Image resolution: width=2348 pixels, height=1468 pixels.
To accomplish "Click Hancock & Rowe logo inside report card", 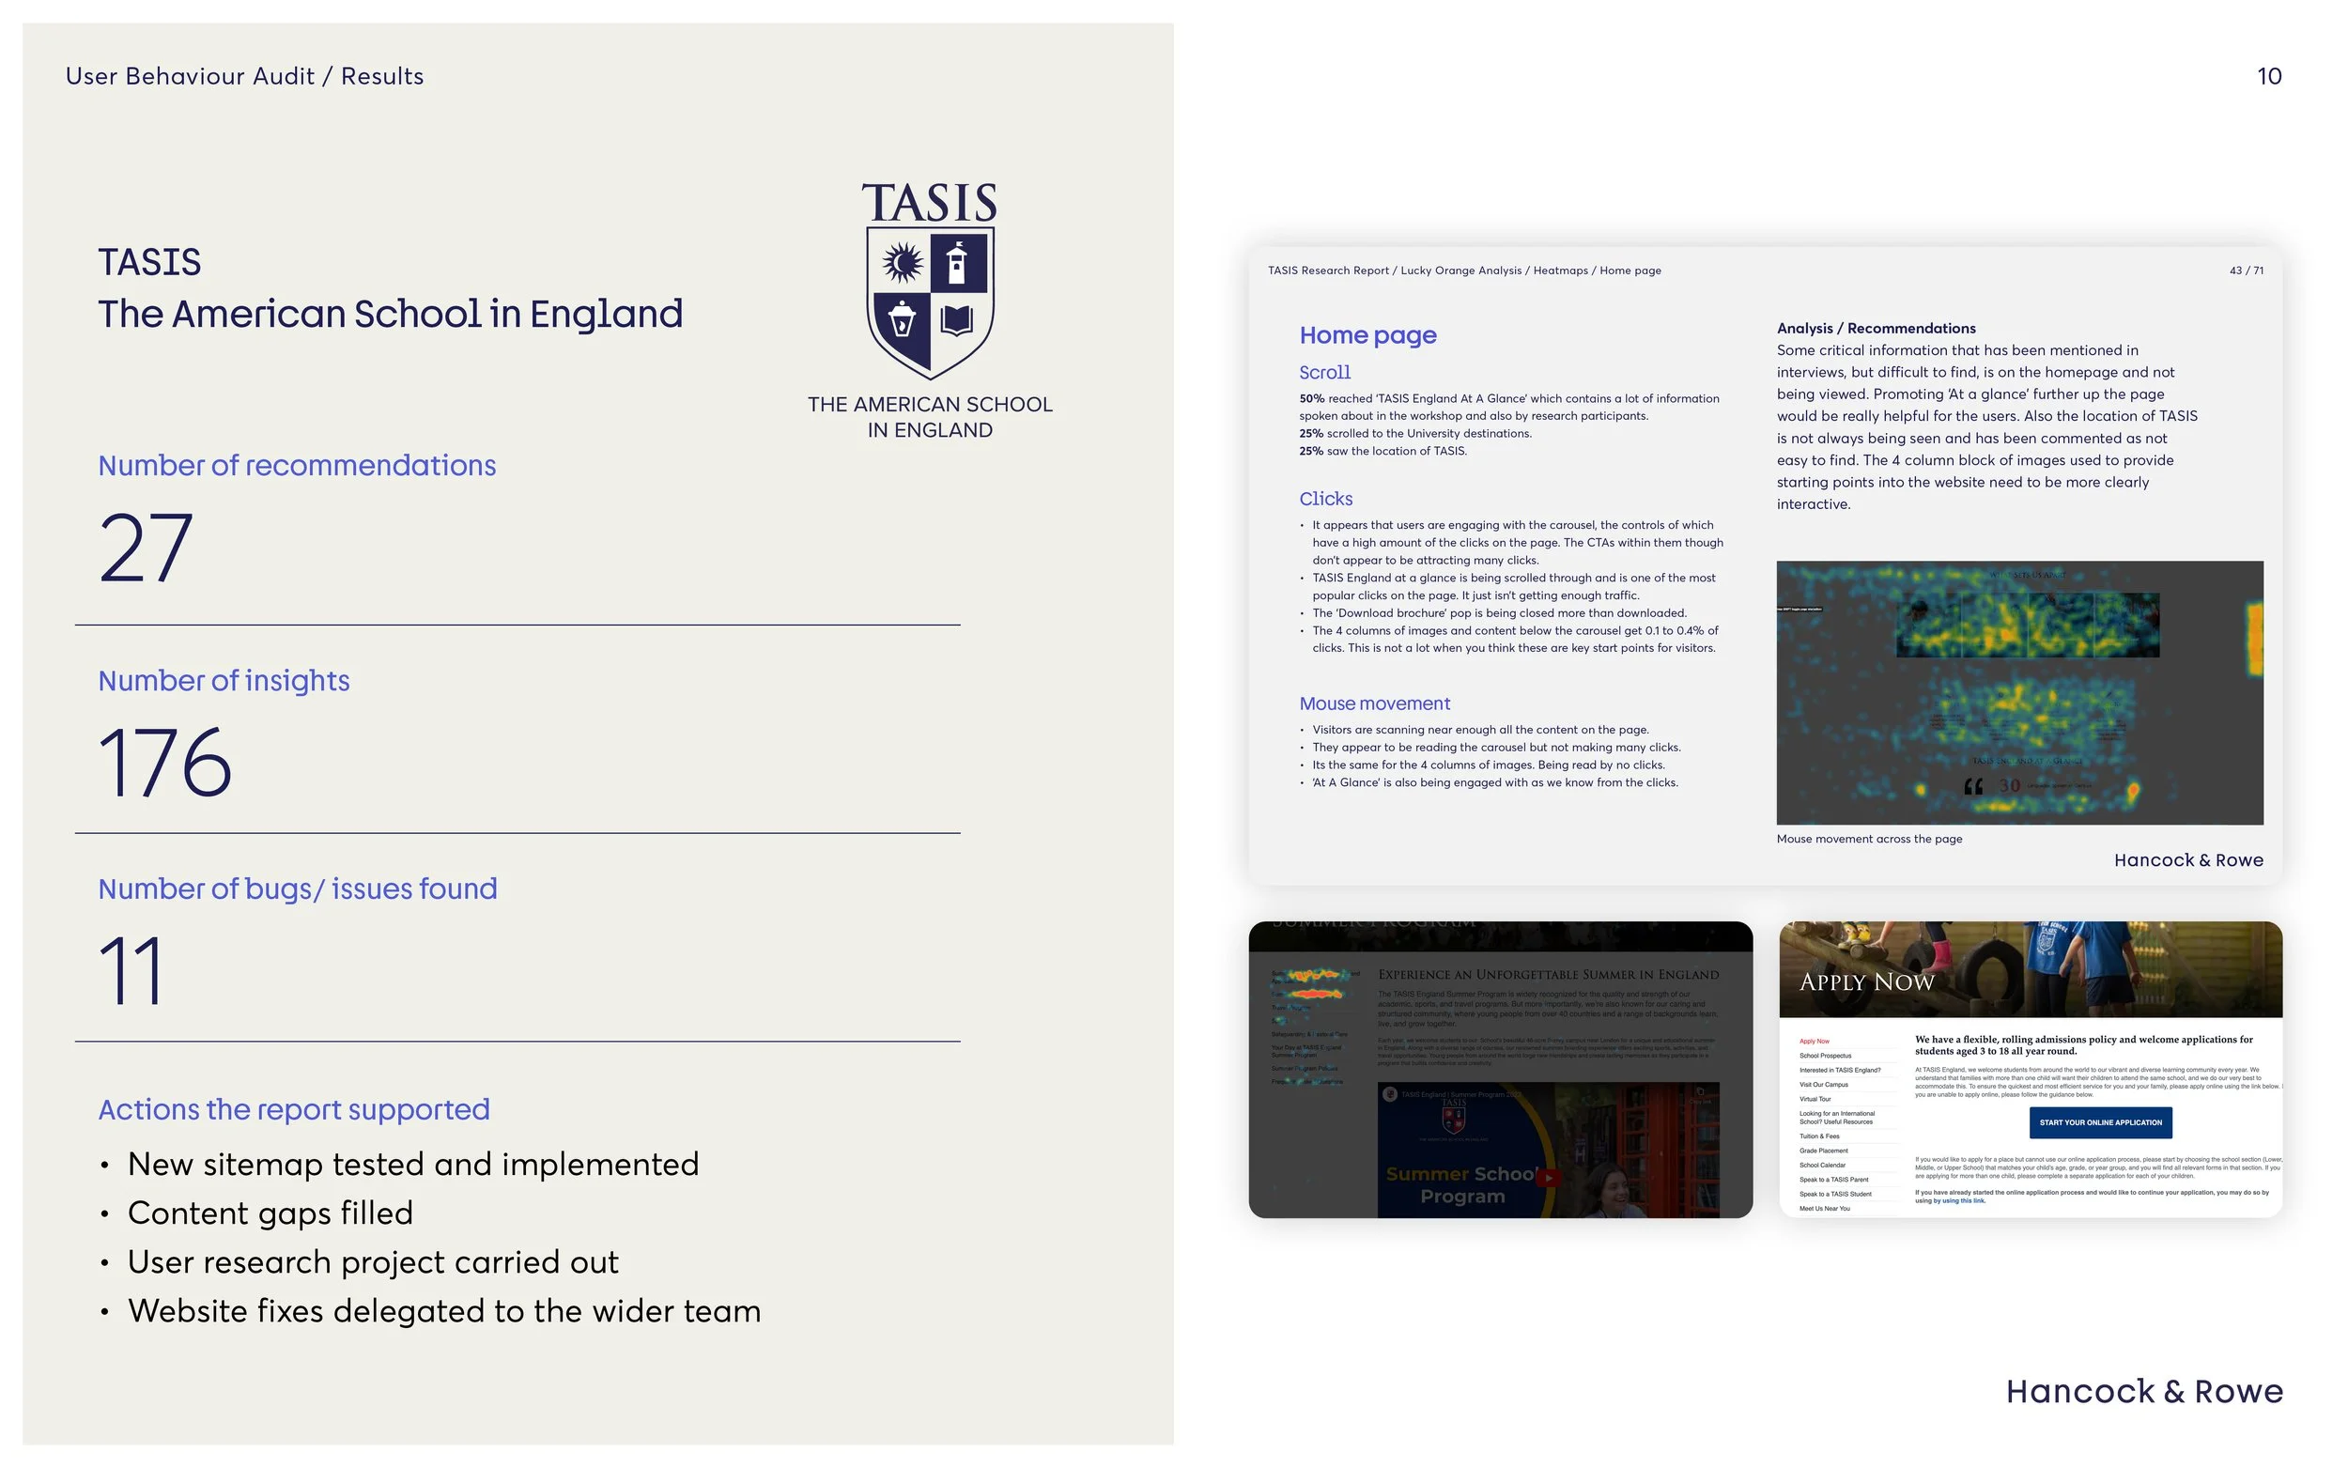I will coord(2187,861).
